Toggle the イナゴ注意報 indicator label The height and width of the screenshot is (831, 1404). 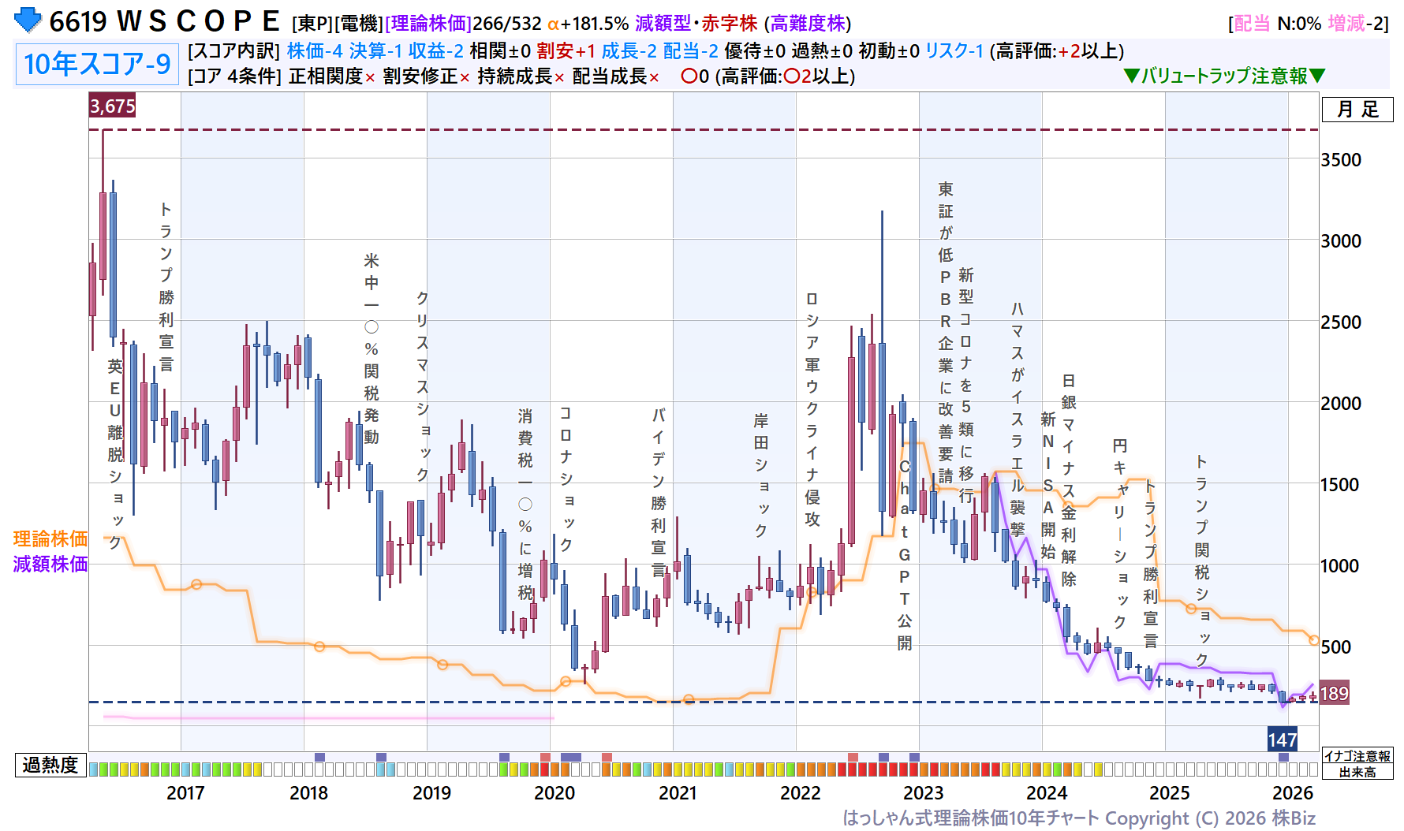(1357, 756)
